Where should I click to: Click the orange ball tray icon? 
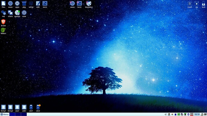coord(172,114)
